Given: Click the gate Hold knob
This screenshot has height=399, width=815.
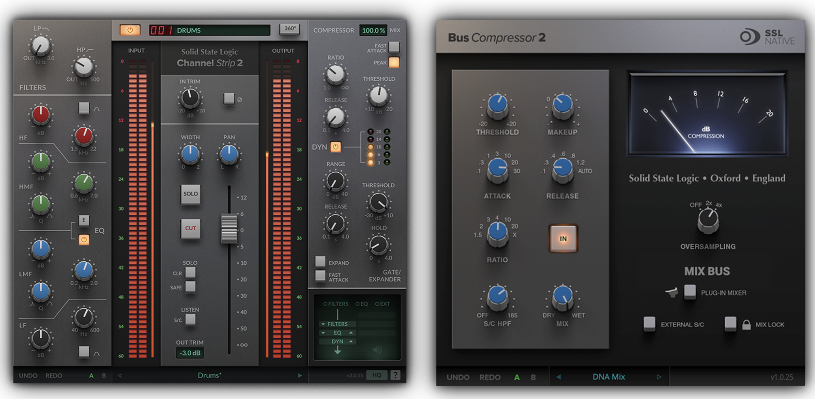Looking at the screenshot, I should click(378, 245).
